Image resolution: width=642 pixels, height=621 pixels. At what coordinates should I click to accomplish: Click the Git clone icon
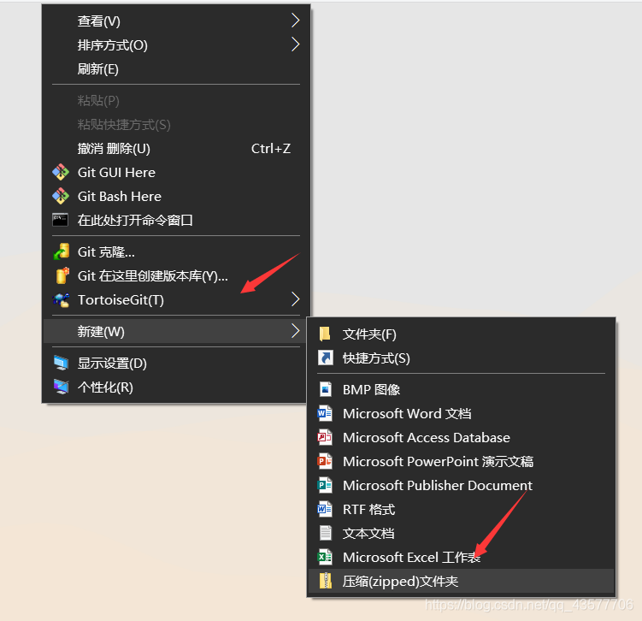[x=61, y=251]
